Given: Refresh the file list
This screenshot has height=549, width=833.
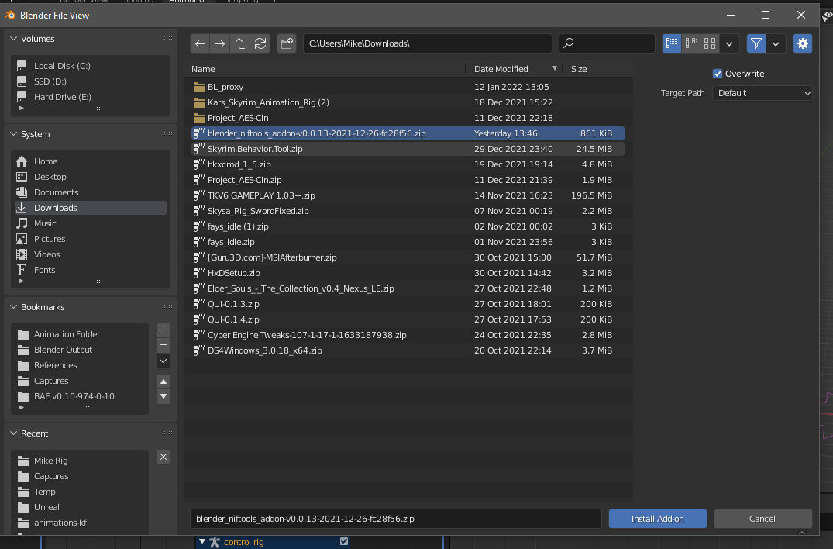Looking at the screenshot, I should coord(260,43).
